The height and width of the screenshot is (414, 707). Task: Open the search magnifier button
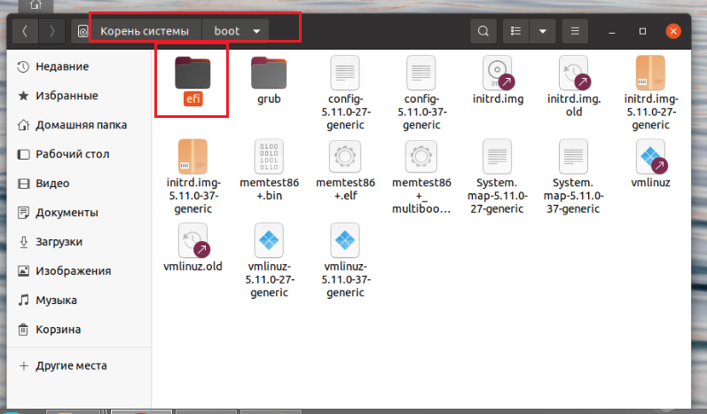click(x=483, y=31)
